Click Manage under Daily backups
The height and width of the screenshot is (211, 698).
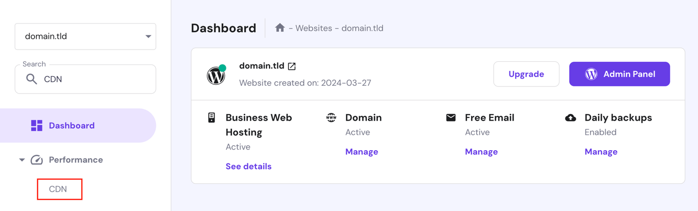pyautogui.click(x=601, y=152)
